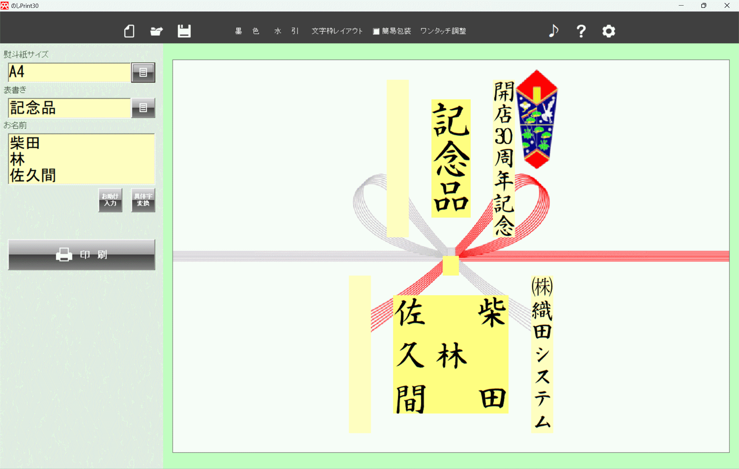Open file with the folder icon
The height and width of the screenshot is (469, 739).
(156, 31)
